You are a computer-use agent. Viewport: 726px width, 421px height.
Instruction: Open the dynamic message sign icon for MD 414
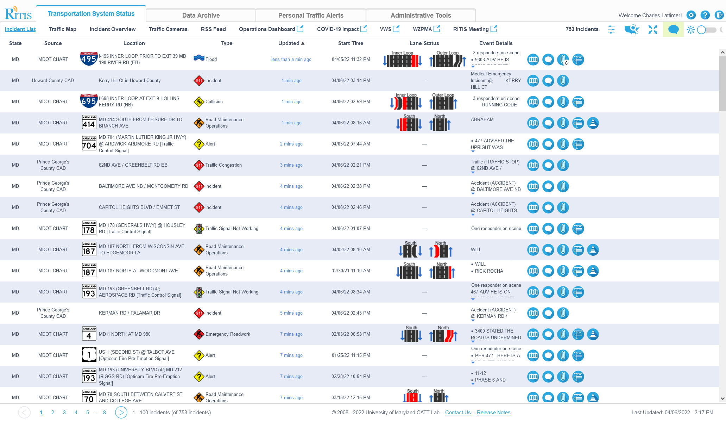pyautogui.click(x=578, y=123)
